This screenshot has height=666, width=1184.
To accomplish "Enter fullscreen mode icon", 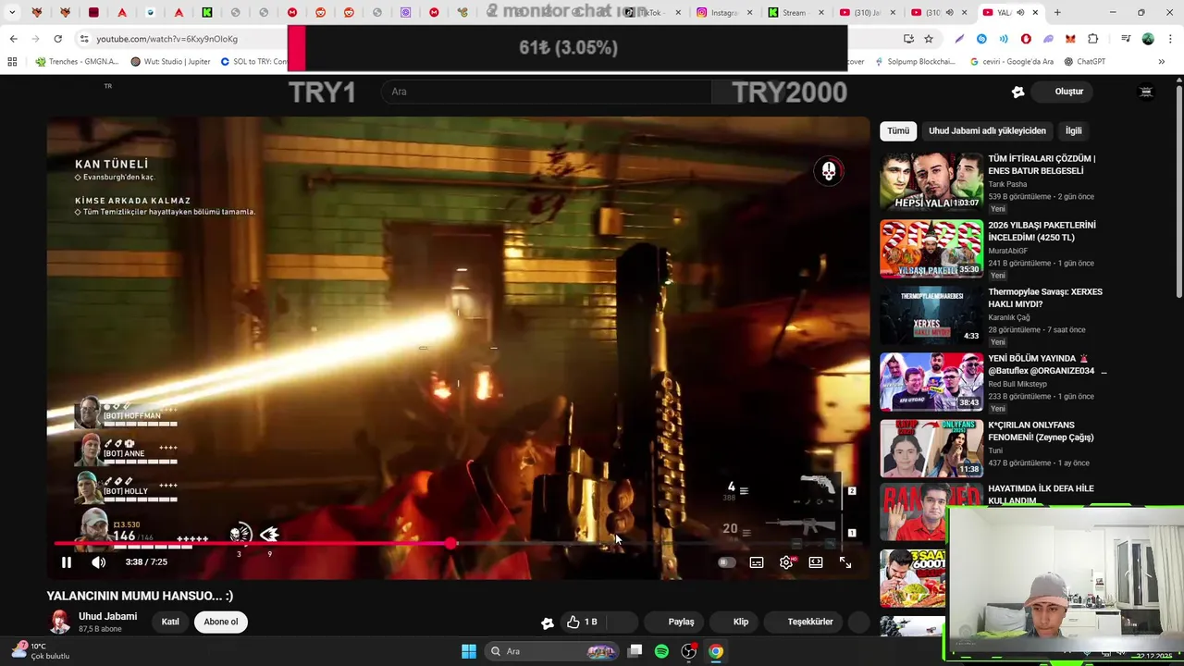I will click(x=845, y=562).
